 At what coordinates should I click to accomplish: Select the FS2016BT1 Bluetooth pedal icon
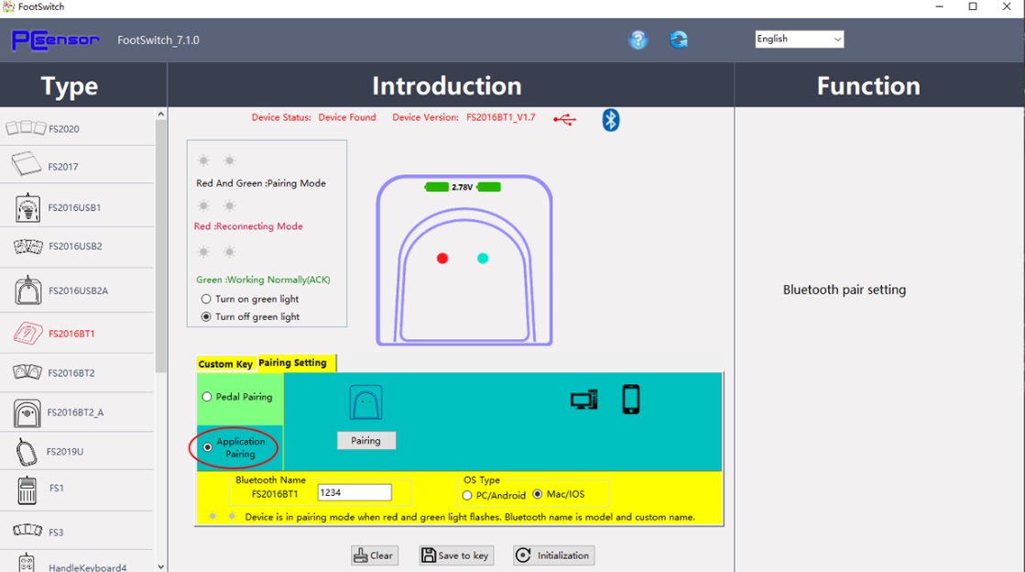(x=28, y=333)
